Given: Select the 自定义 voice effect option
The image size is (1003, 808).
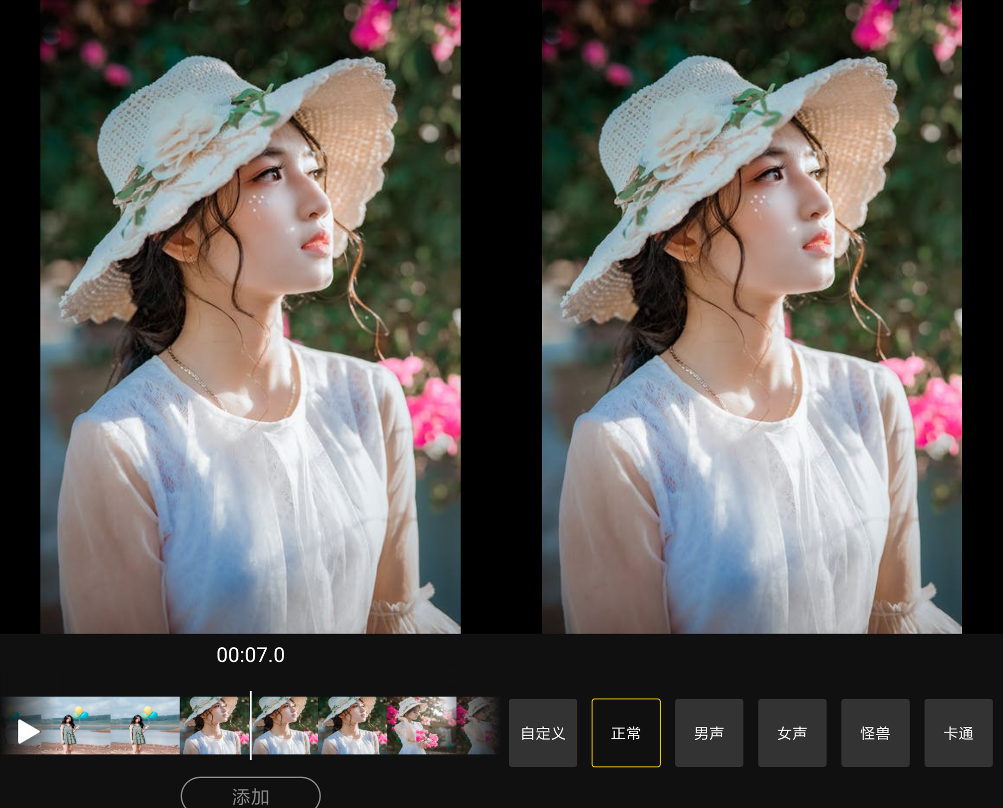Looking at the screenshot, I should pos(543,733).
